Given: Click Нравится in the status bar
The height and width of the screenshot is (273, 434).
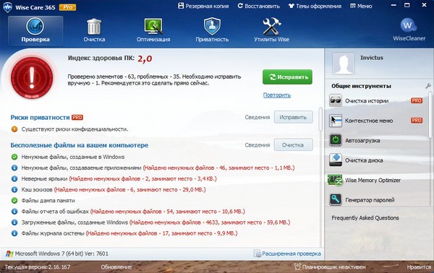Looking at the screenshot, I should 419,267.
